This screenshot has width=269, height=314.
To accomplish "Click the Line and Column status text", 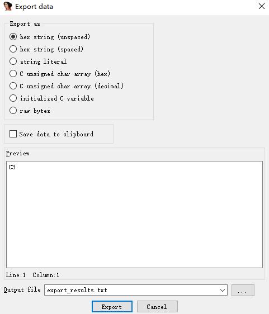I will pos(32,275).
